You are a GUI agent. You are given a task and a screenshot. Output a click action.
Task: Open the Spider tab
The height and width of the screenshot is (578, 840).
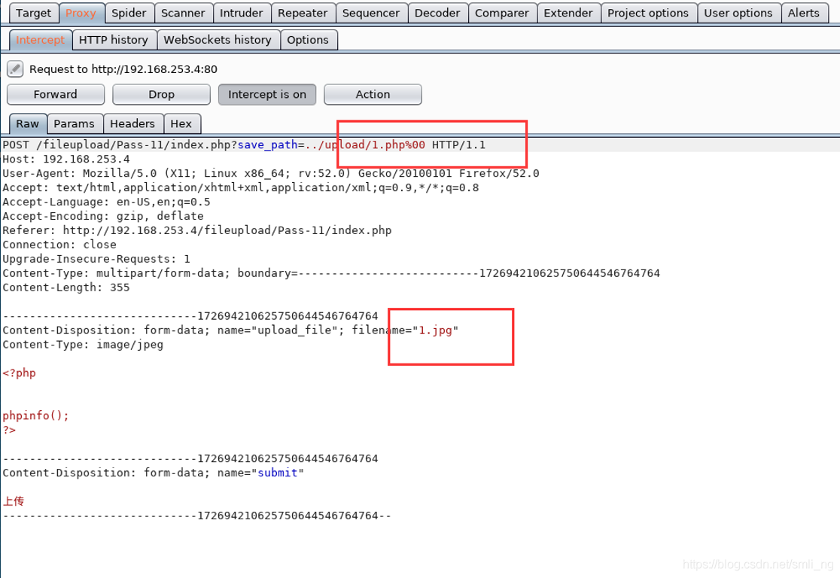tap(129, 13)
